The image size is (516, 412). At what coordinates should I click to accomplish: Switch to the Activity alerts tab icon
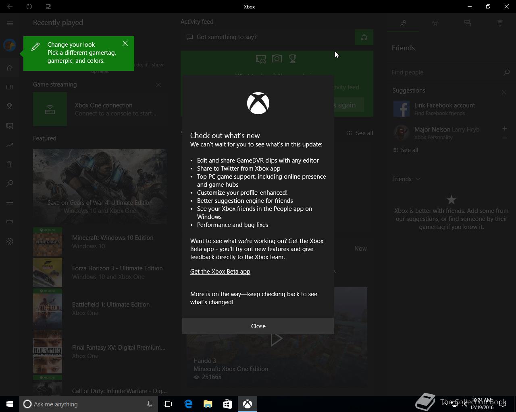[500, 23]
